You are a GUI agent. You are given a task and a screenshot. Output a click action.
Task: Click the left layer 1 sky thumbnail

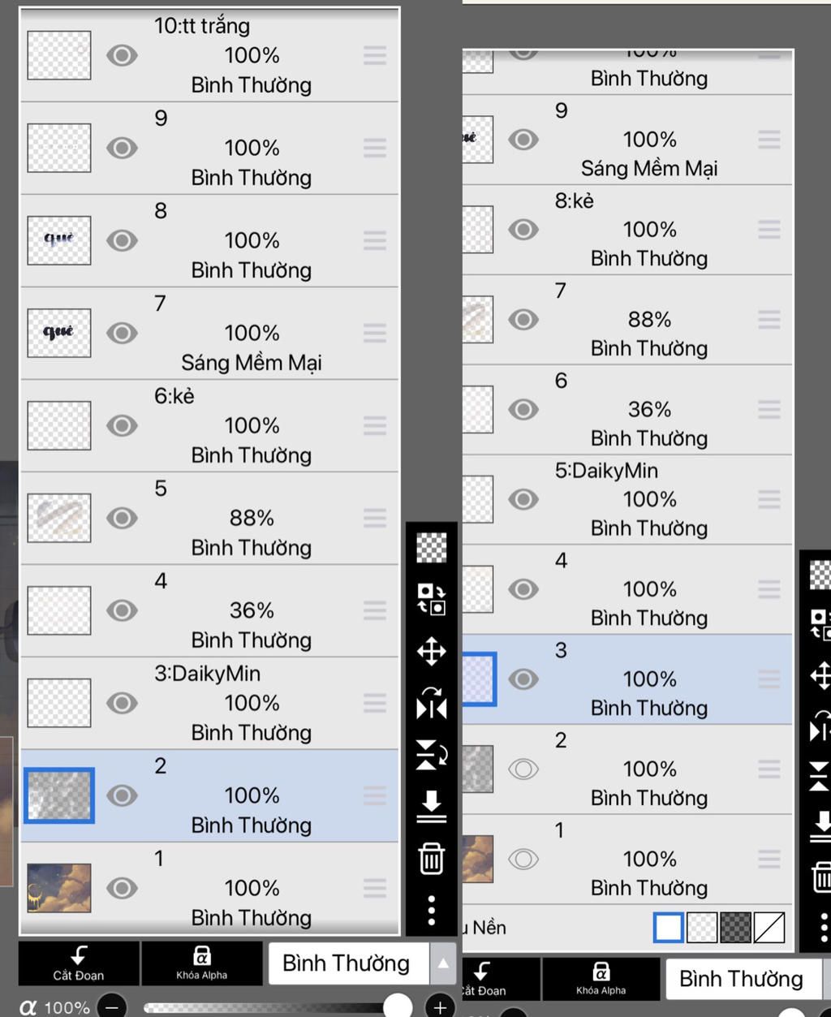coord(59,888)
